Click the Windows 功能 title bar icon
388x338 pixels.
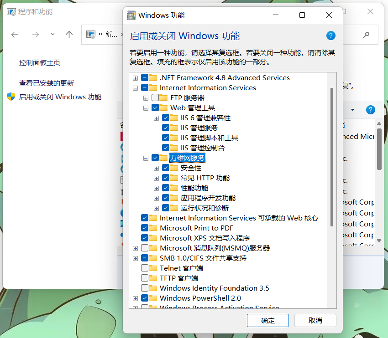(131, 15)
